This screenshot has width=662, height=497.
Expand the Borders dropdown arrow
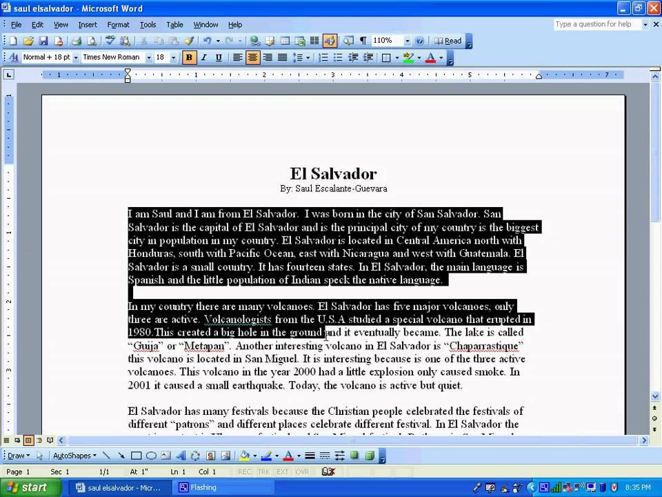397,57
